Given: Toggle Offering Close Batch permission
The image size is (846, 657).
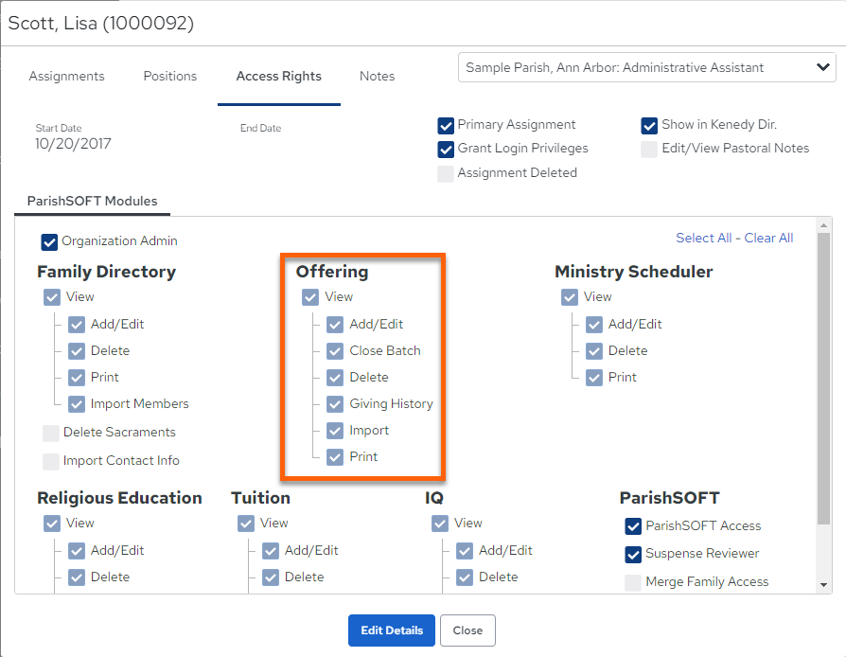Looking at the screenshot, I should click(x=335, y=351).
